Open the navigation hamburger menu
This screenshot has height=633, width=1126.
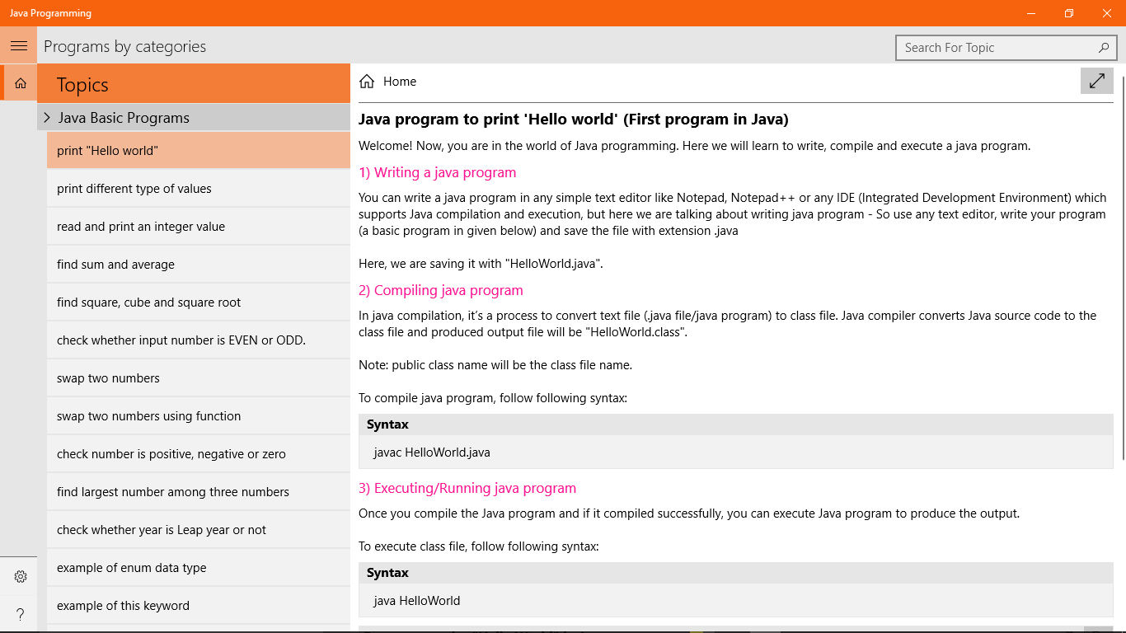(19, 45)
